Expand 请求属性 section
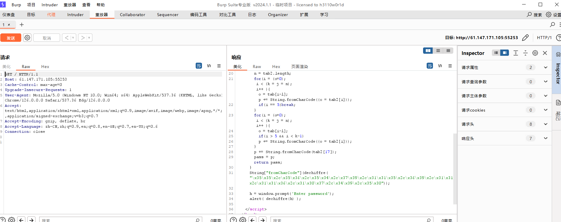The width and height of the screenshot is (561, 222). click(504, 67)
